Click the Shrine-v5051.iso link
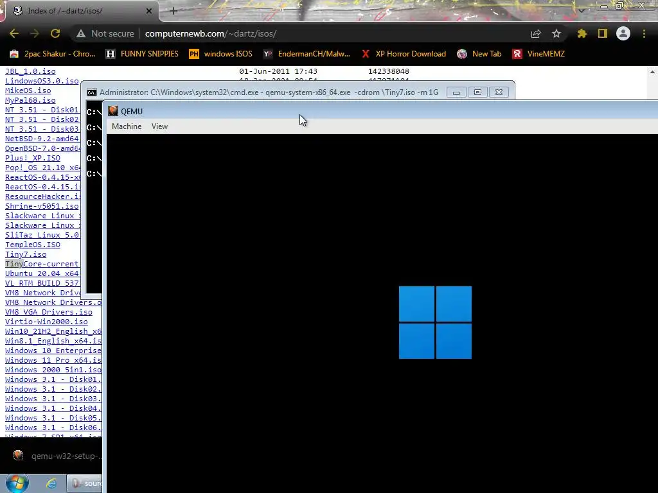 point(42,206)
